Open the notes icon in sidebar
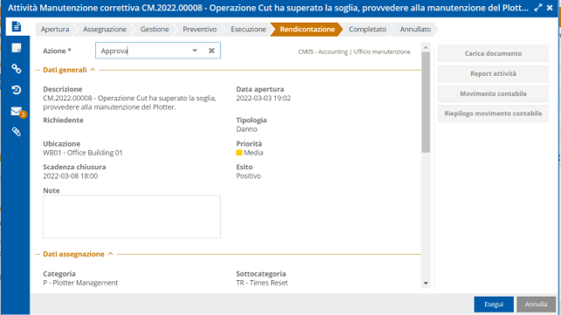This screenshot has width=561, height=315. [16, 48]
